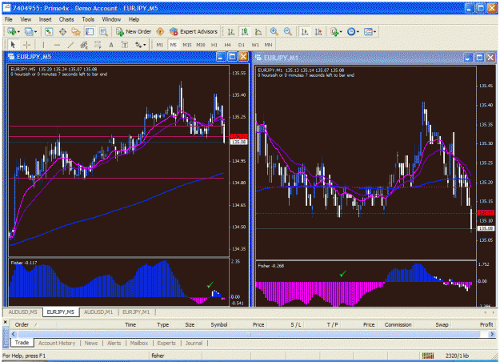Switch timeframe to MN
This screenshot has width=500, height=362.
pos(268,45)
